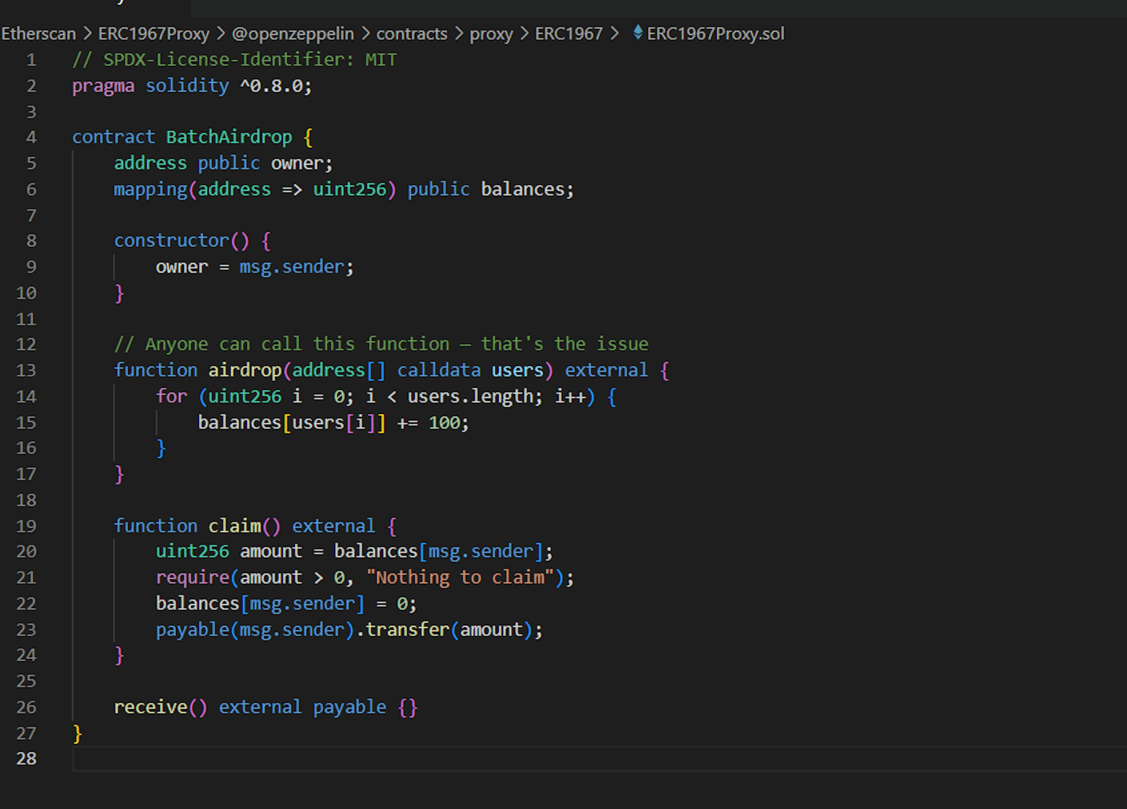Open ERC1967Proxy.sol breadcrumb file entry
This screenshot has height=809, width=1127.
[x=715, y=34]
